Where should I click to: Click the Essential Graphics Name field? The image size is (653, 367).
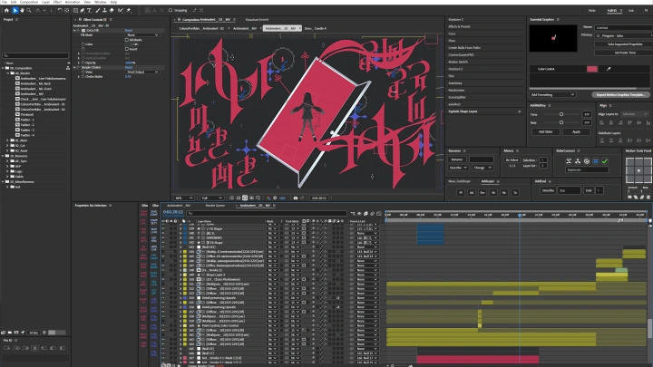[x=623, y=27]
